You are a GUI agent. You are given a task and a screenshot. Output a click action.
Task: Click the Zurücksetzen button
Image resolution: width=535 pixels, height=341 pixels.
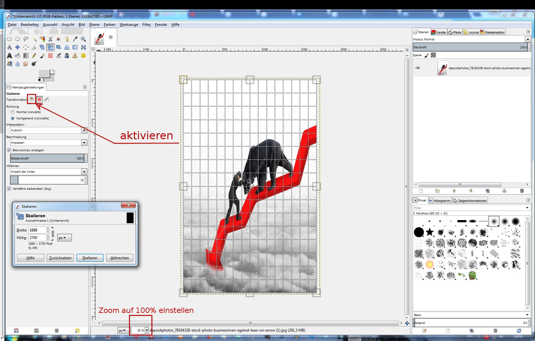tap(60, 258)
